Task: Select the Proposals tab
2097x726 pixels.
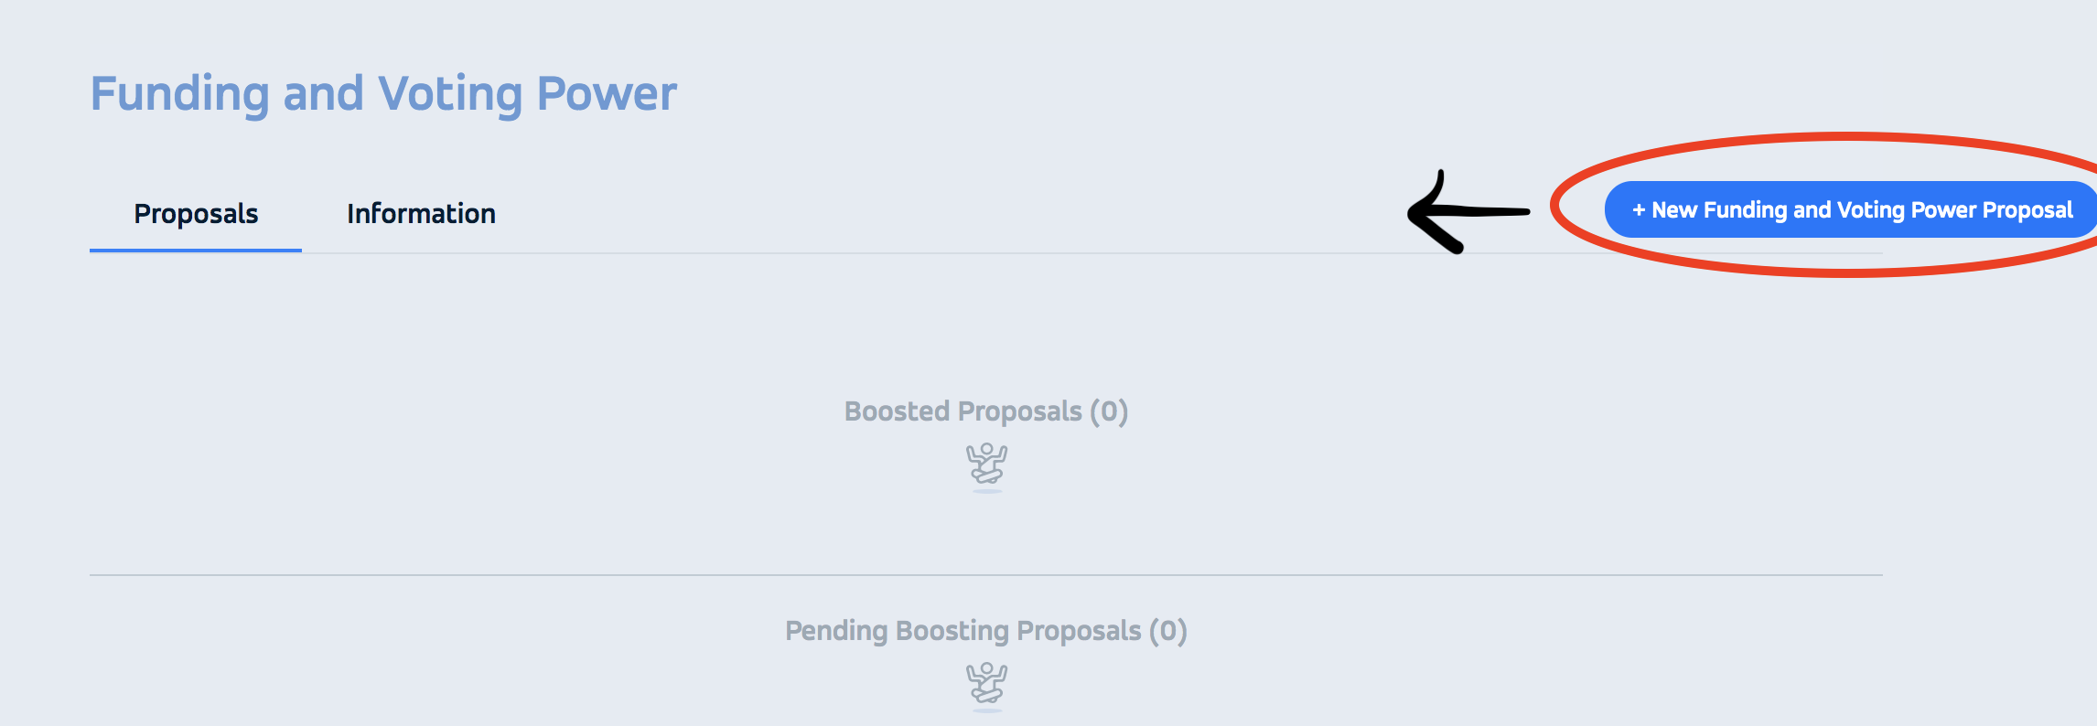Action: 196,212
